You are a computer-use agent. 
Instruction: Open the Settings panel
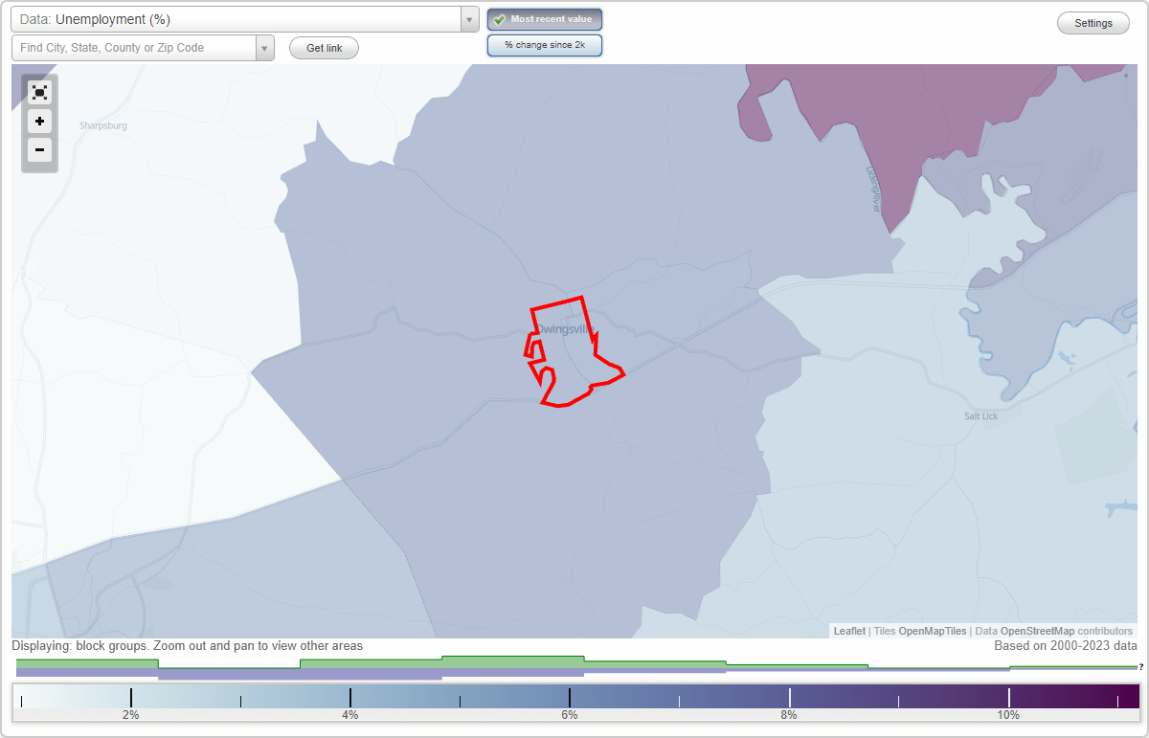(x=1093, y=22)
